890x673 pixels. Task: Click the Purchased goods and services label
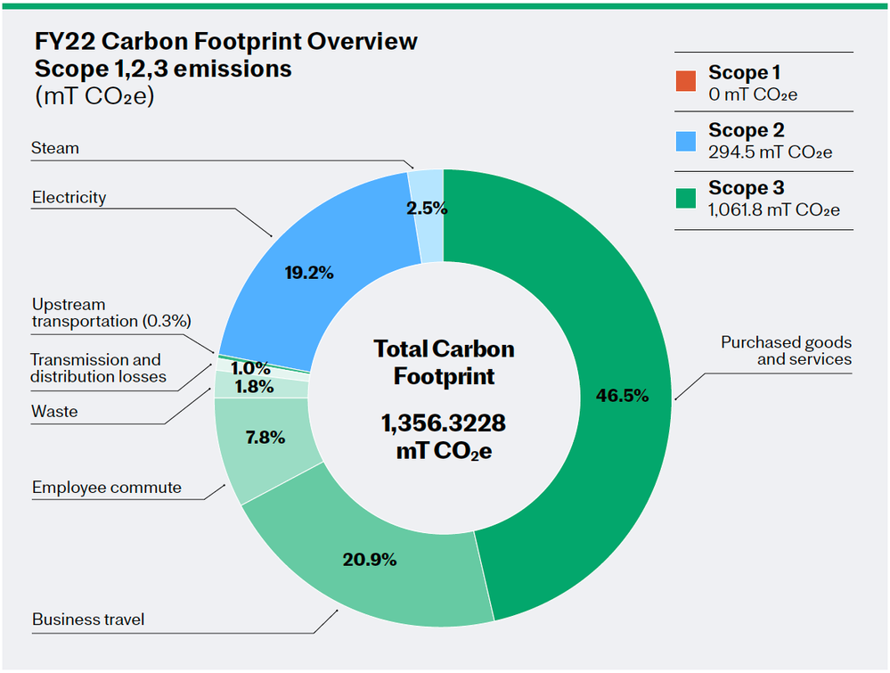(x=786, y=350)
